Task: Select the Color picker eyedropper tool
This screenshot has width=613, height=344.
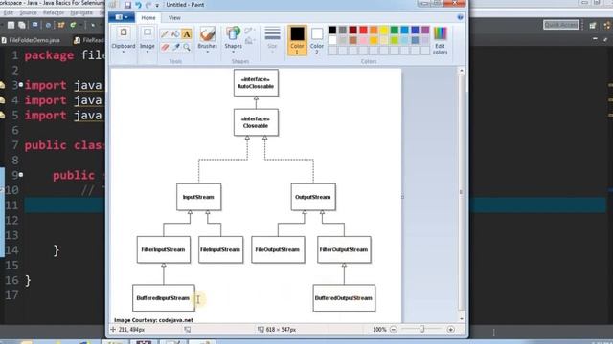Action: tap(175, 47)
